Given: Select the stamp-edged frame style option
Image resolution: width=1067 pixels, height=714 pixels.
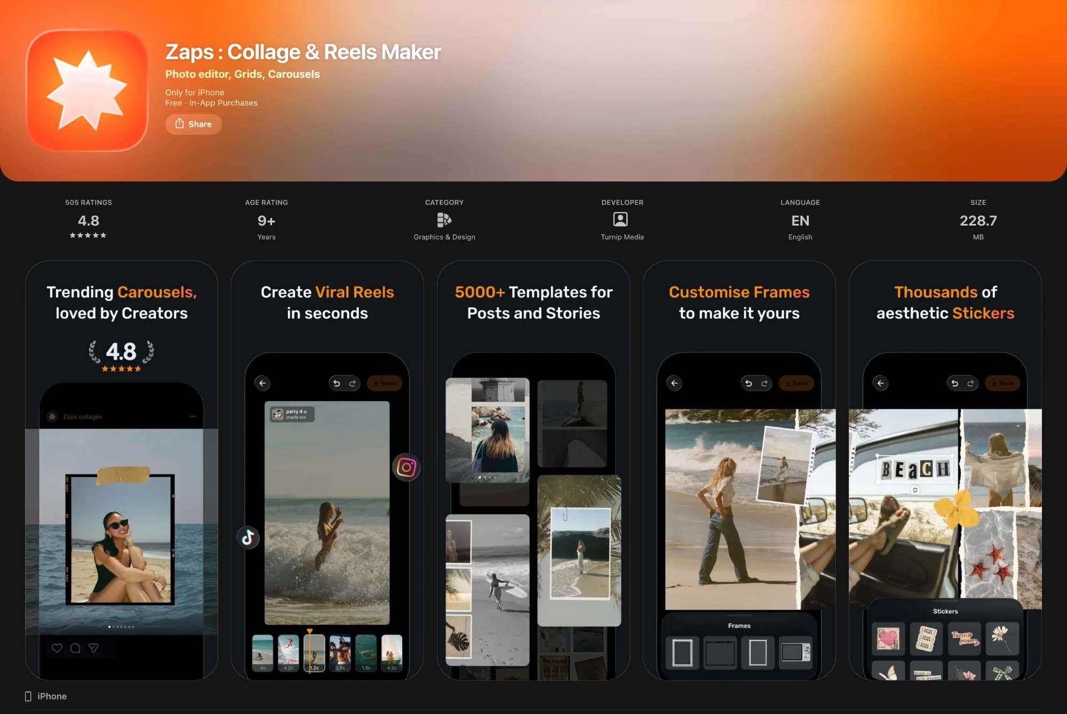Looking at the screenshot, I should [x=758, y=652].
